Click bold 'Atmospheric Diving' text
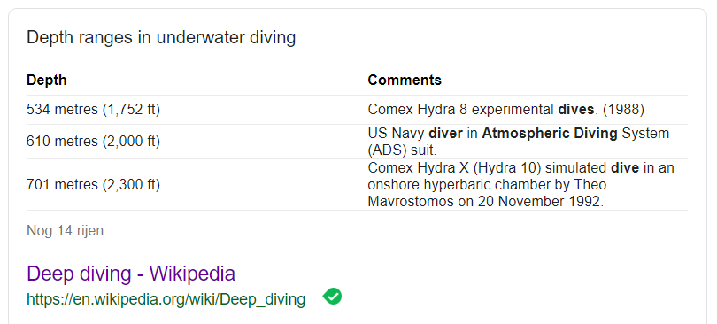Screen dimensions: 717x324 pos(550,134)
